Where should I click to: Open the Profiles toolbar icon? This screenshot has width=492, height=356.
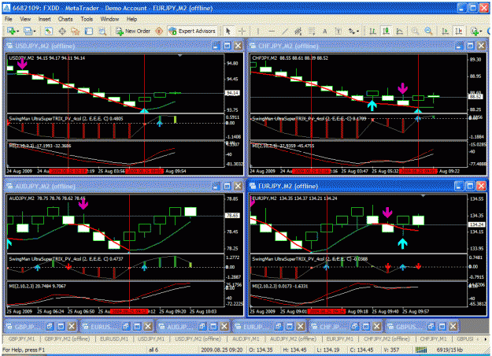(28, 31)
